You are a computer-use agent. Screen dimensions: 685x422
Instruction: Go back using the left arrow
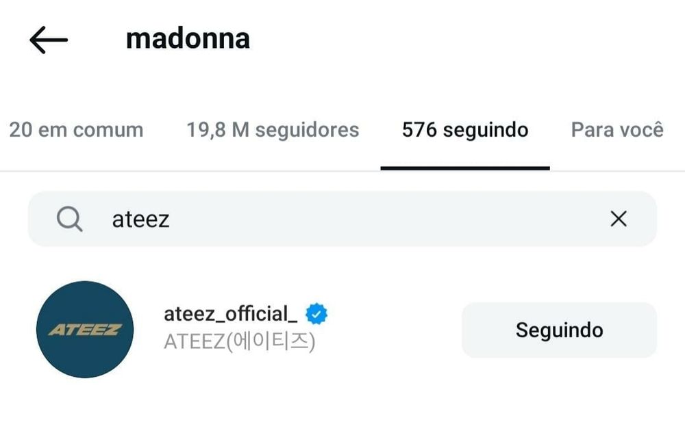49,40
